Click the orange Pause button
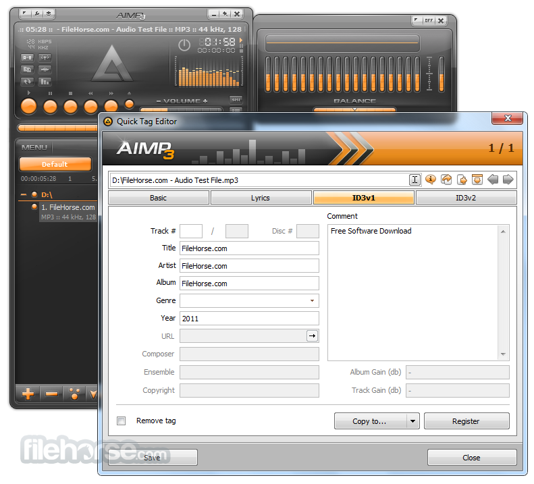534x484 pixels. coord(51,107)
